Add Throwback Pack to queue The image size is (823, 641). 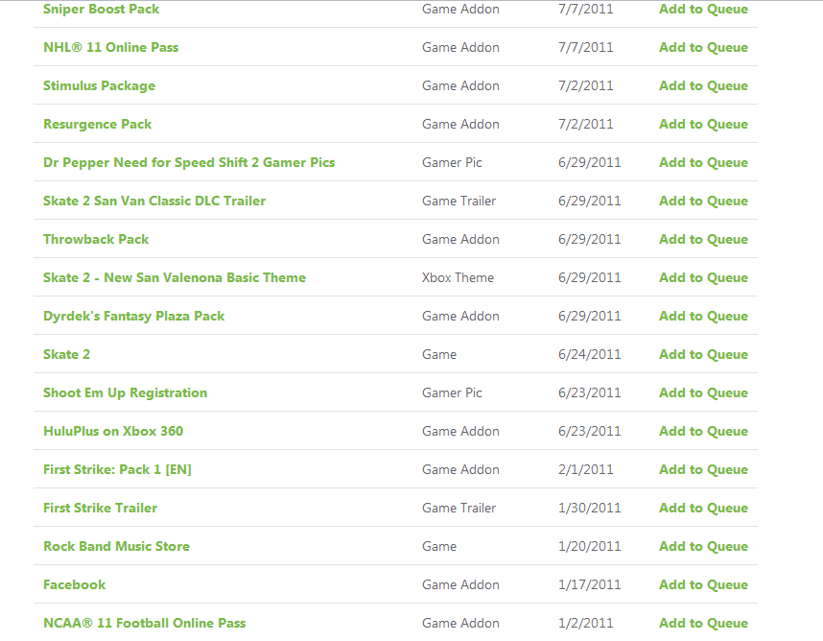[703, 239]
